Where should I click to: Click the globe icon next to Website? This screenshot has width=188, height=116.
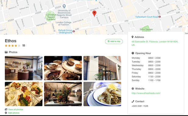(133, 89)
